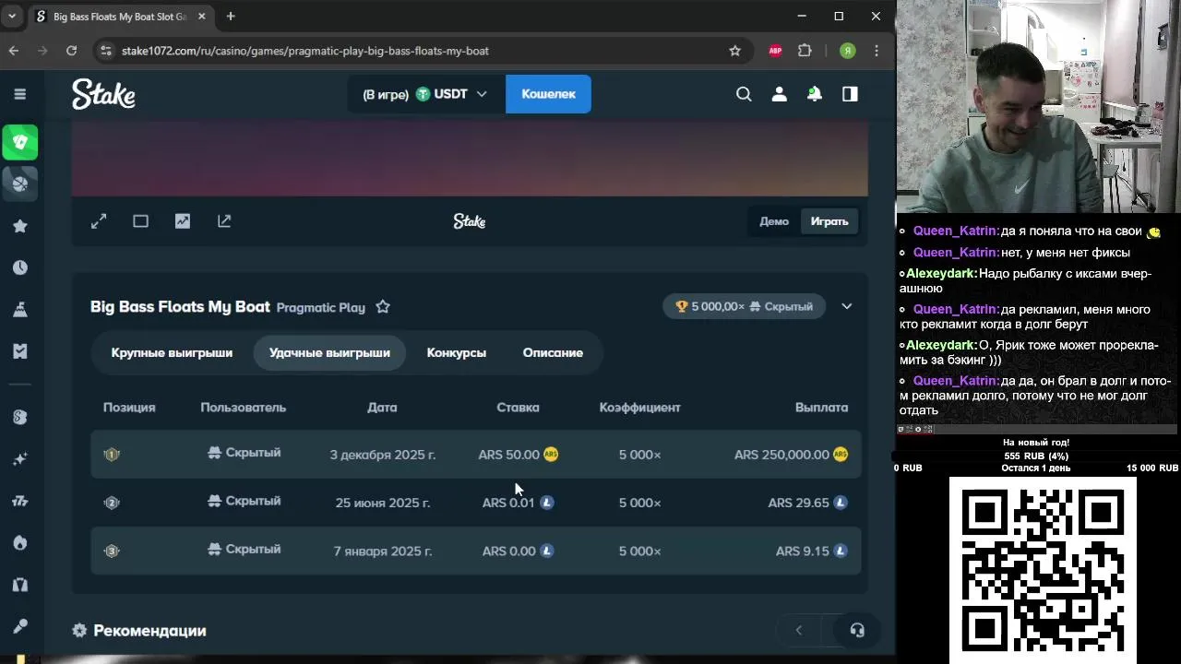Open the support headset icon

(x=857, y=631)
